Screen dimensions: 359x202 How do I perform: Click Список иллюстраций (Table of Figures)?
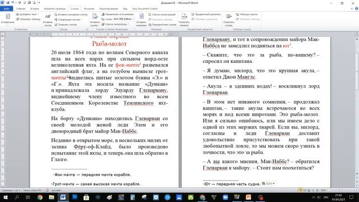click(x=162, y=15)
